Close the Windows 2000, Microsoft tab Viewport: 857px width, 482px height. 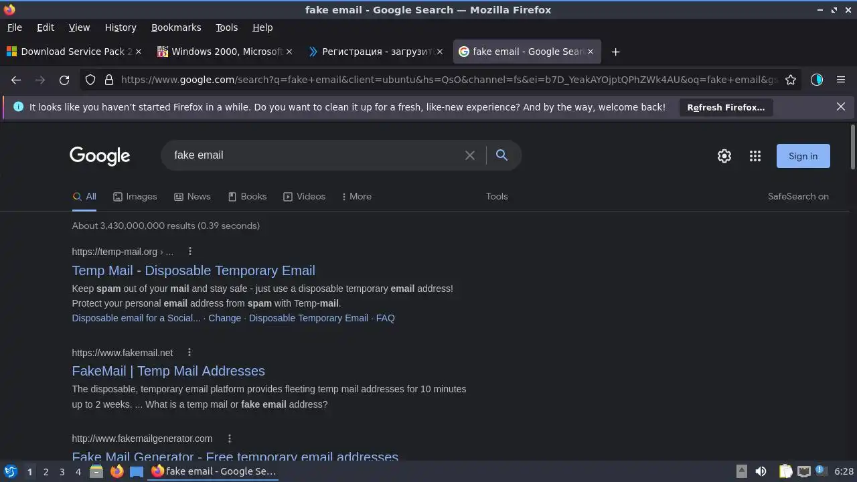(289, 52)
